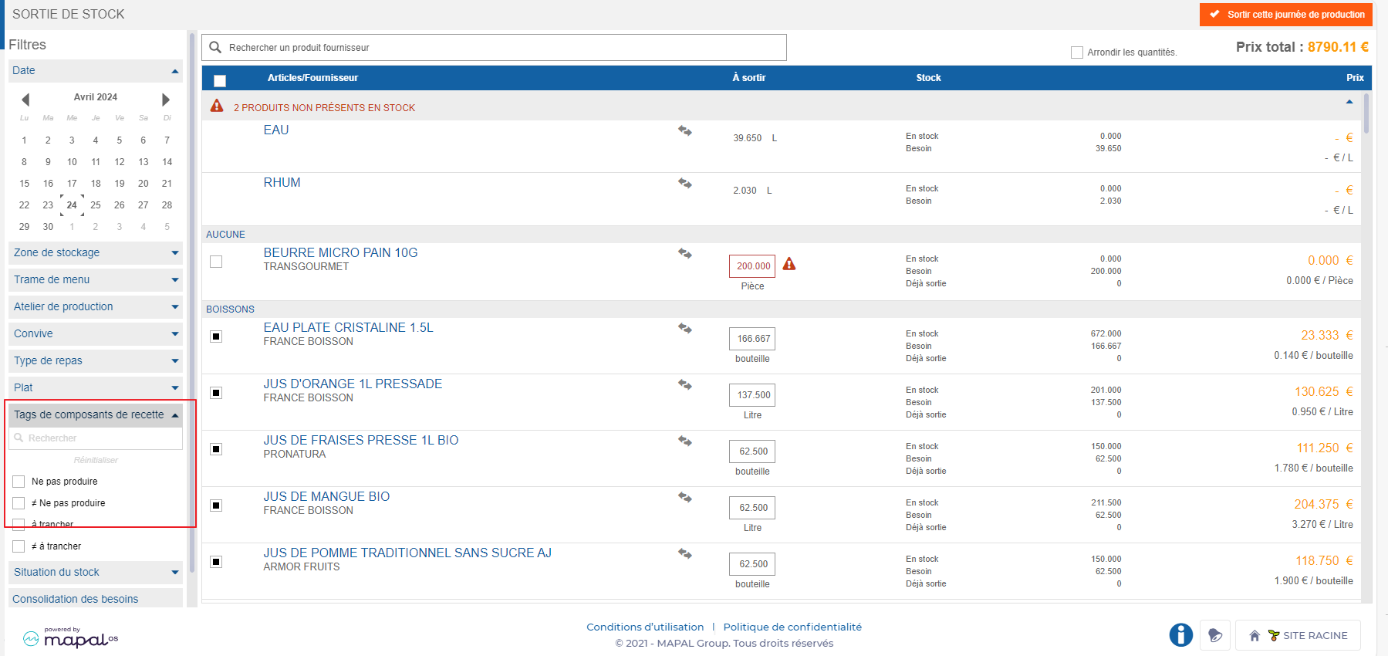Image resolution: width=1388 pixels, height=656 pixels.
Task: Expand Type de repas filter
Action: [96, 360]
